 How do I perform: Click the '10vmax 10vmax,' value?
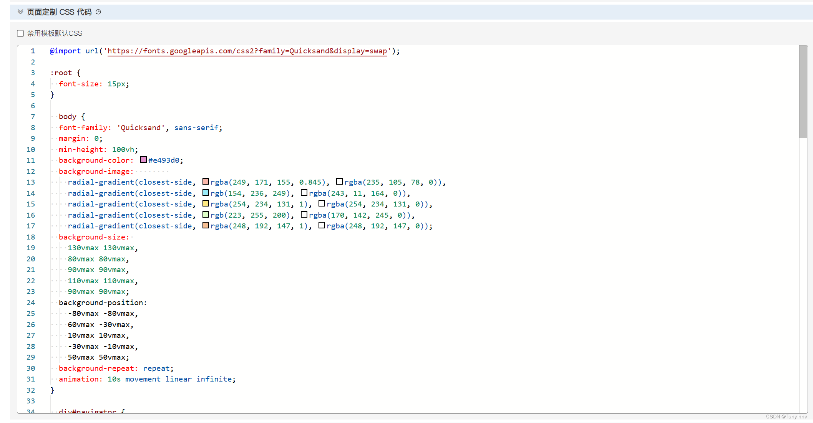[98, 335]
